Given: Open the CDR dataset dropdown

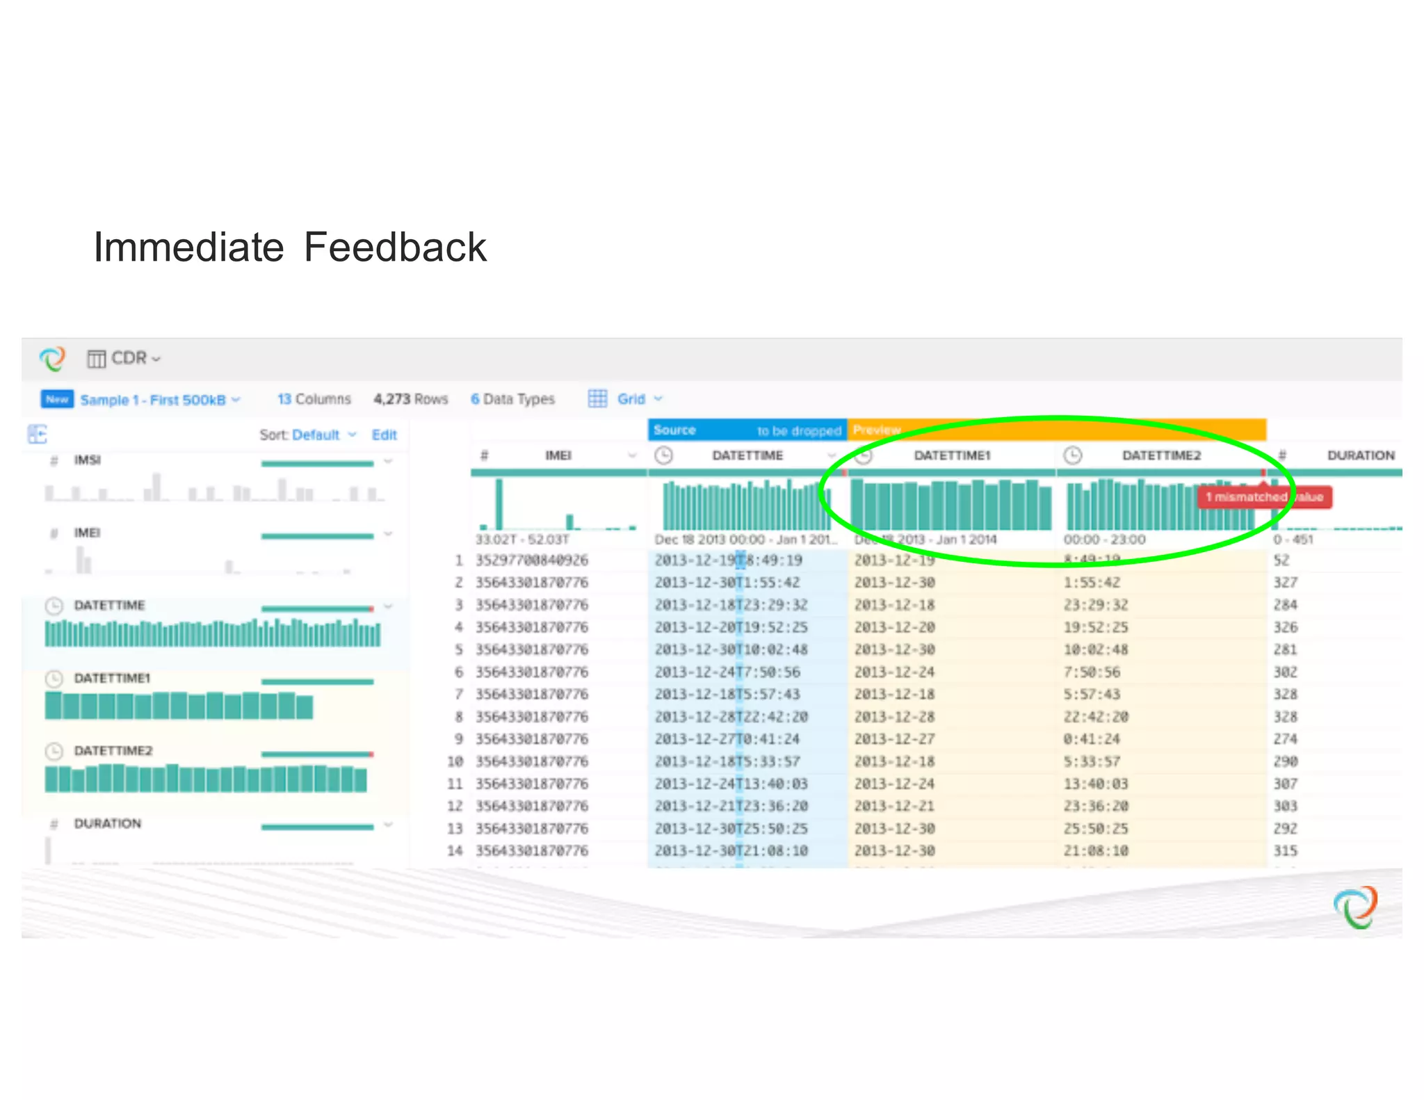Looking at the screenshot, I should [136, 359].
